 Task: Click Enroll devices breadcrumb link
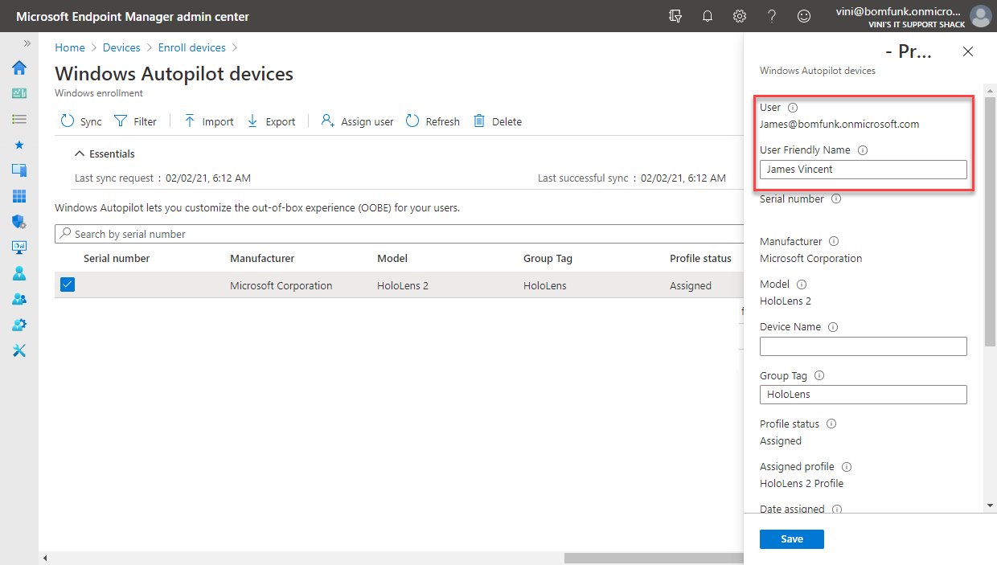pyautogui.click(x=192, y=48)
